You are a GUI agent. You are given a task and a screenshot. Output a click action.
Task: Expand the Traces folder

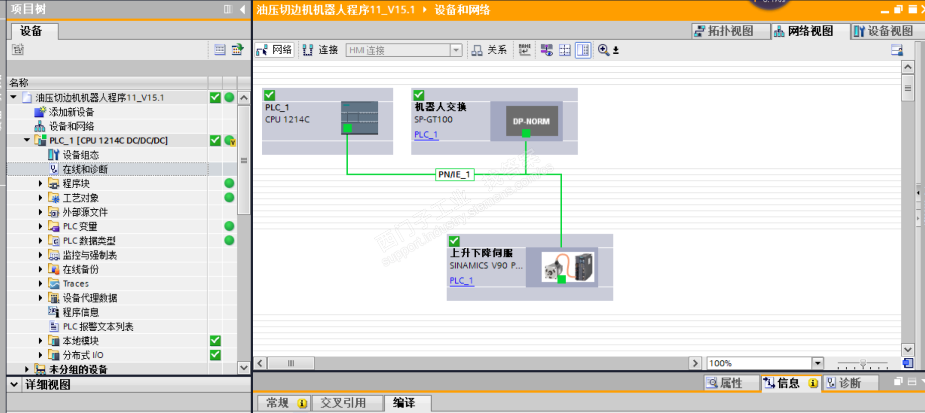pyautogui.click(x=40, y=284)
